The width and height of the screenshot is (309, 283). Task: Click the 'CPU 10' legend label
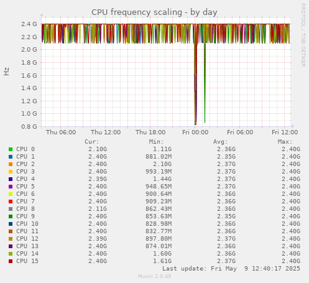pos(27,224)
